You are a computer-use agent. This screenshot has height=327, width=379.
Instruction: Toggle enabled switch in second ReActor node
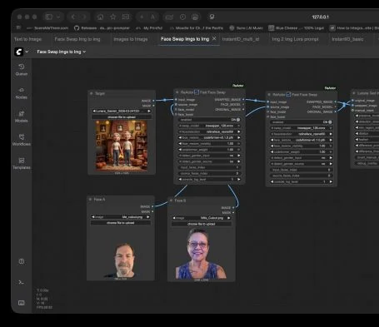click(302, 122)
